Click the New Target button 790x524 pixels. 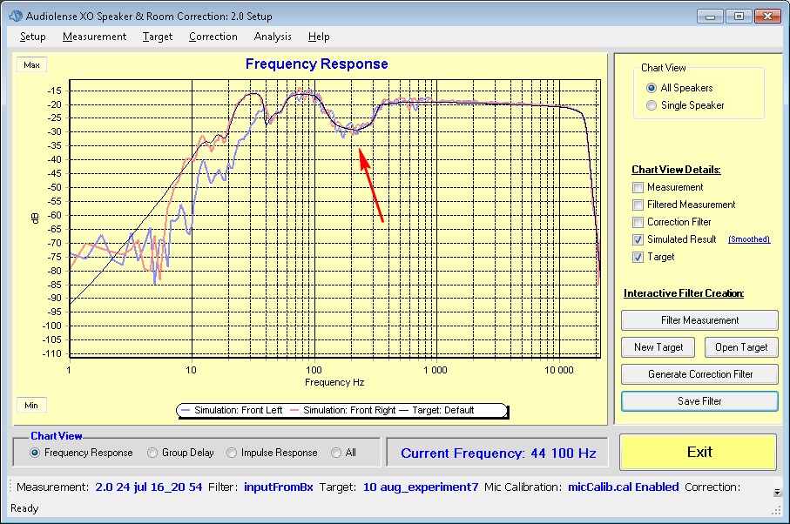coord(658,347)
